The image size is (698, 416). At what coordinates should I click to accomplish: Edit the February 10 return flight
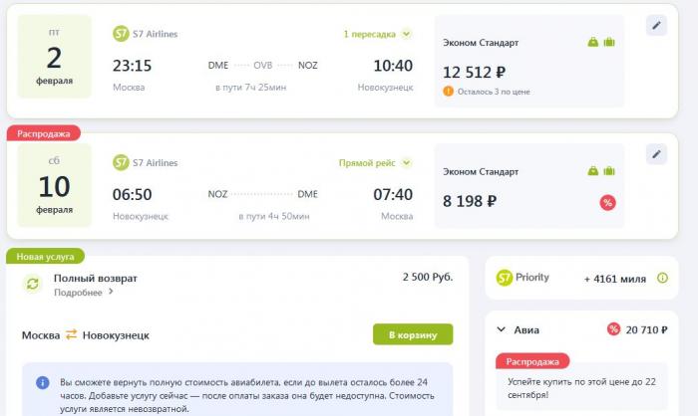(x=656, y=154)
